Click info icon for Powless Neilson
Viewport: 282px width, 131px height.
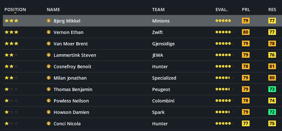[x=49, y=101]
